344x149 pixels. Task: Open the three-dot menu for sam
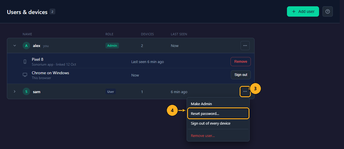245,91
